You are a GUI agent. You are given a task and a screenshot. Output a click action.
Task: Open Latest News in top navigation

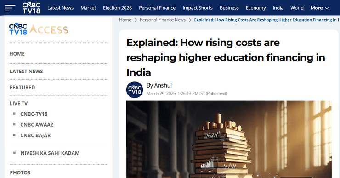61,8
